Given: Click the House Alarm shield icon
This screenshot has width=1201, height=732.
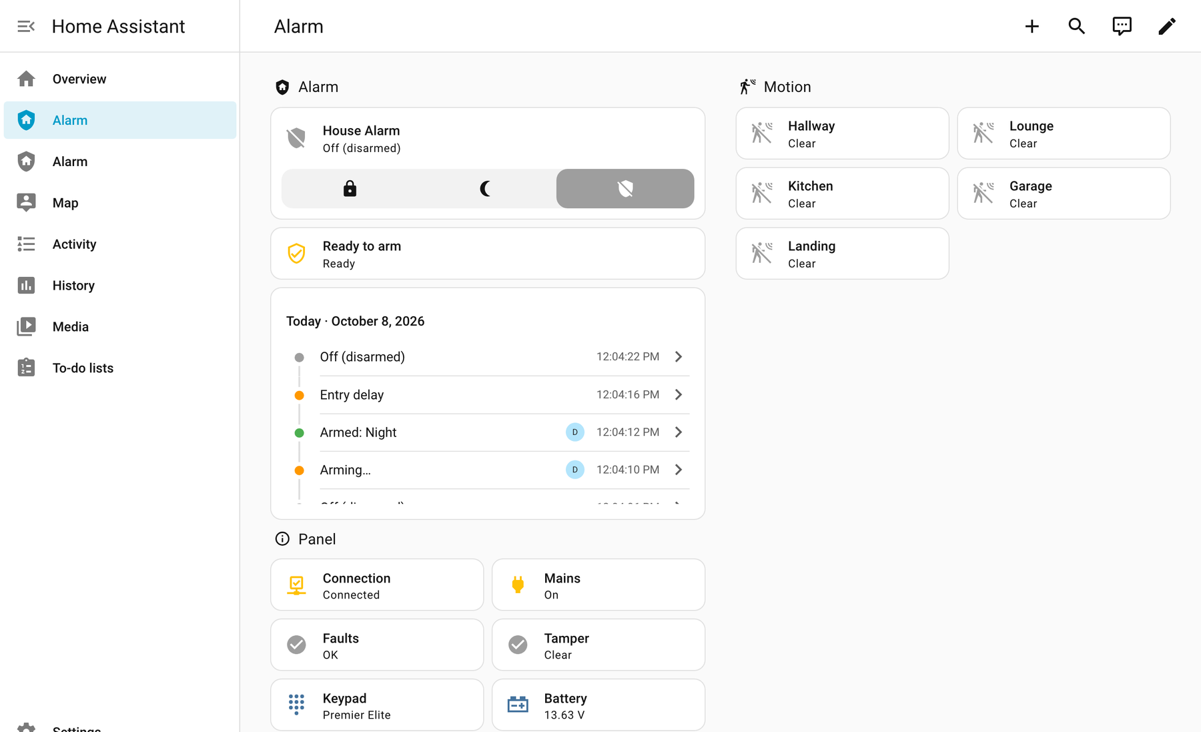Looking at the screenshot, I should point(296,138).
